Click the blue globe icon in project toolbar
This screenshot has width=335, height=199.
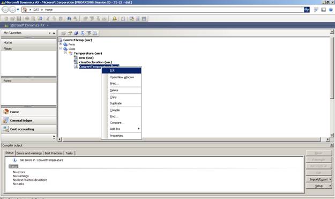[x=76, y=33]
